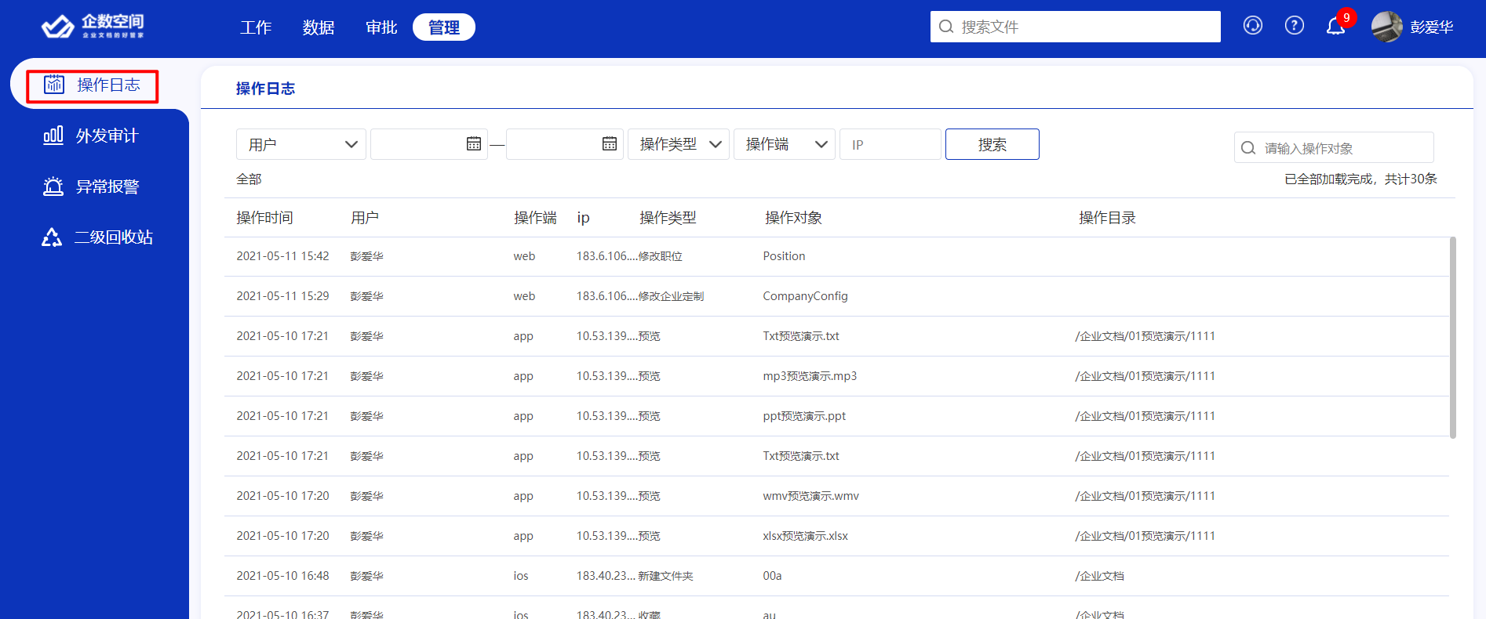Open the customer service headset icon
Viewport: 1486px width, 619px height.
pos(1253,26)
